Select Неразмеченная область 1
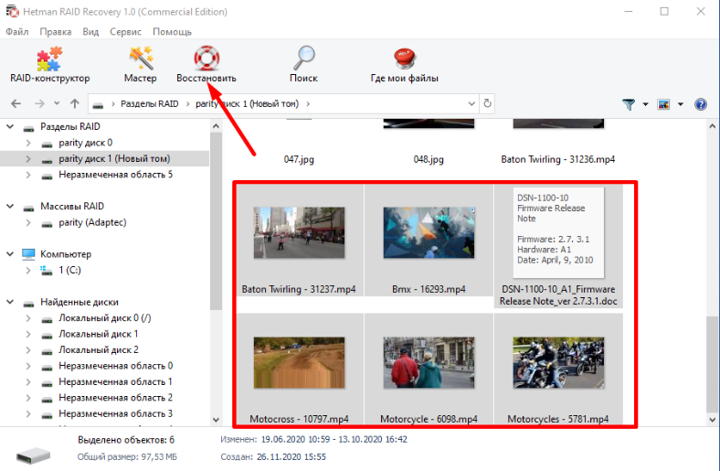Image resolution: width=720 pixels, height=471 pixels. pyautogui.click(x=116, y=382)
